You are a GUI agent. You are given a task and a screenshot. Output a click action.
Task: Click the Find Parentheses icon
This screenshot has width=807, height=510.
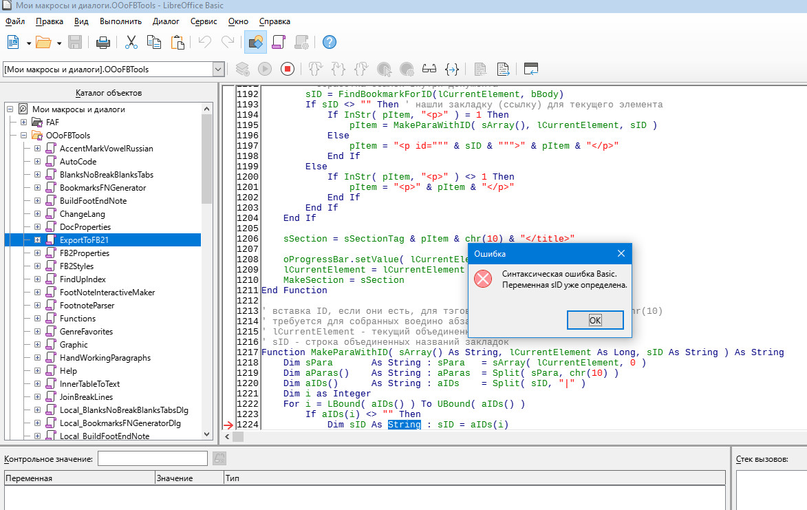tap(452, 69)
